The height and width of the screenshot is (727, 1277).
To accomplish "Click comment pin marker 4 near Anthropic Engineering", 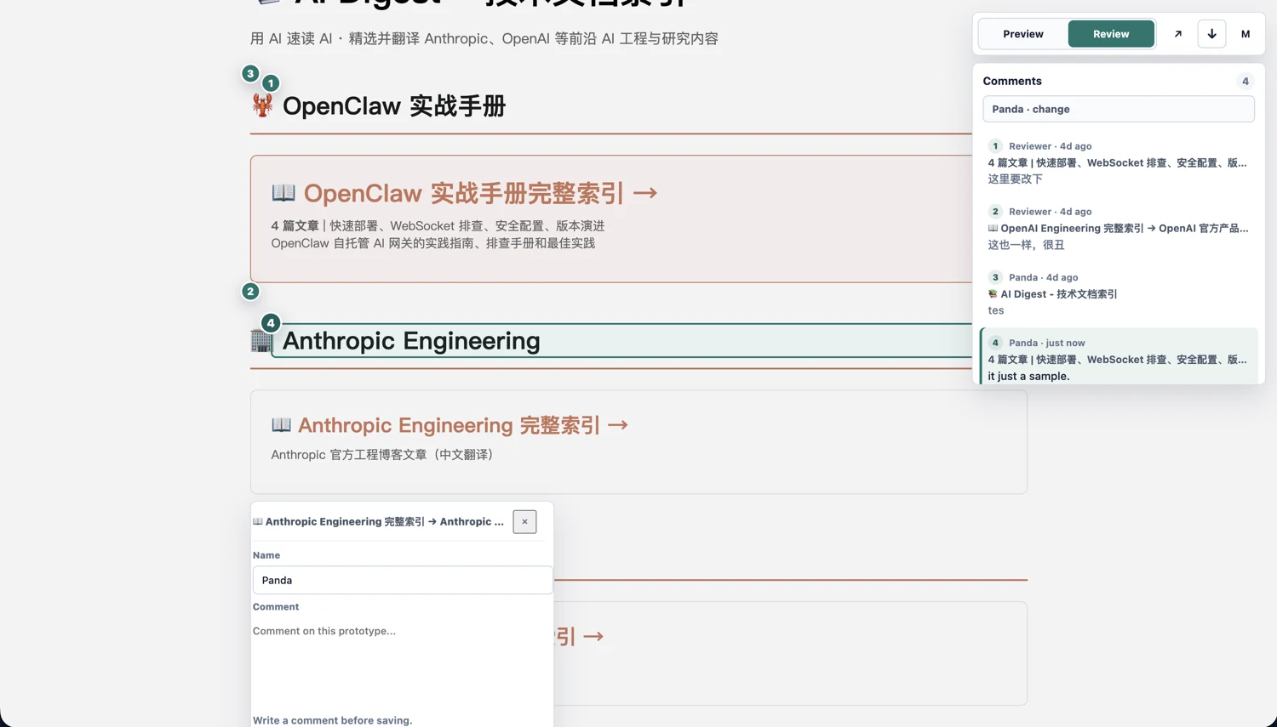I will (271, 323).
